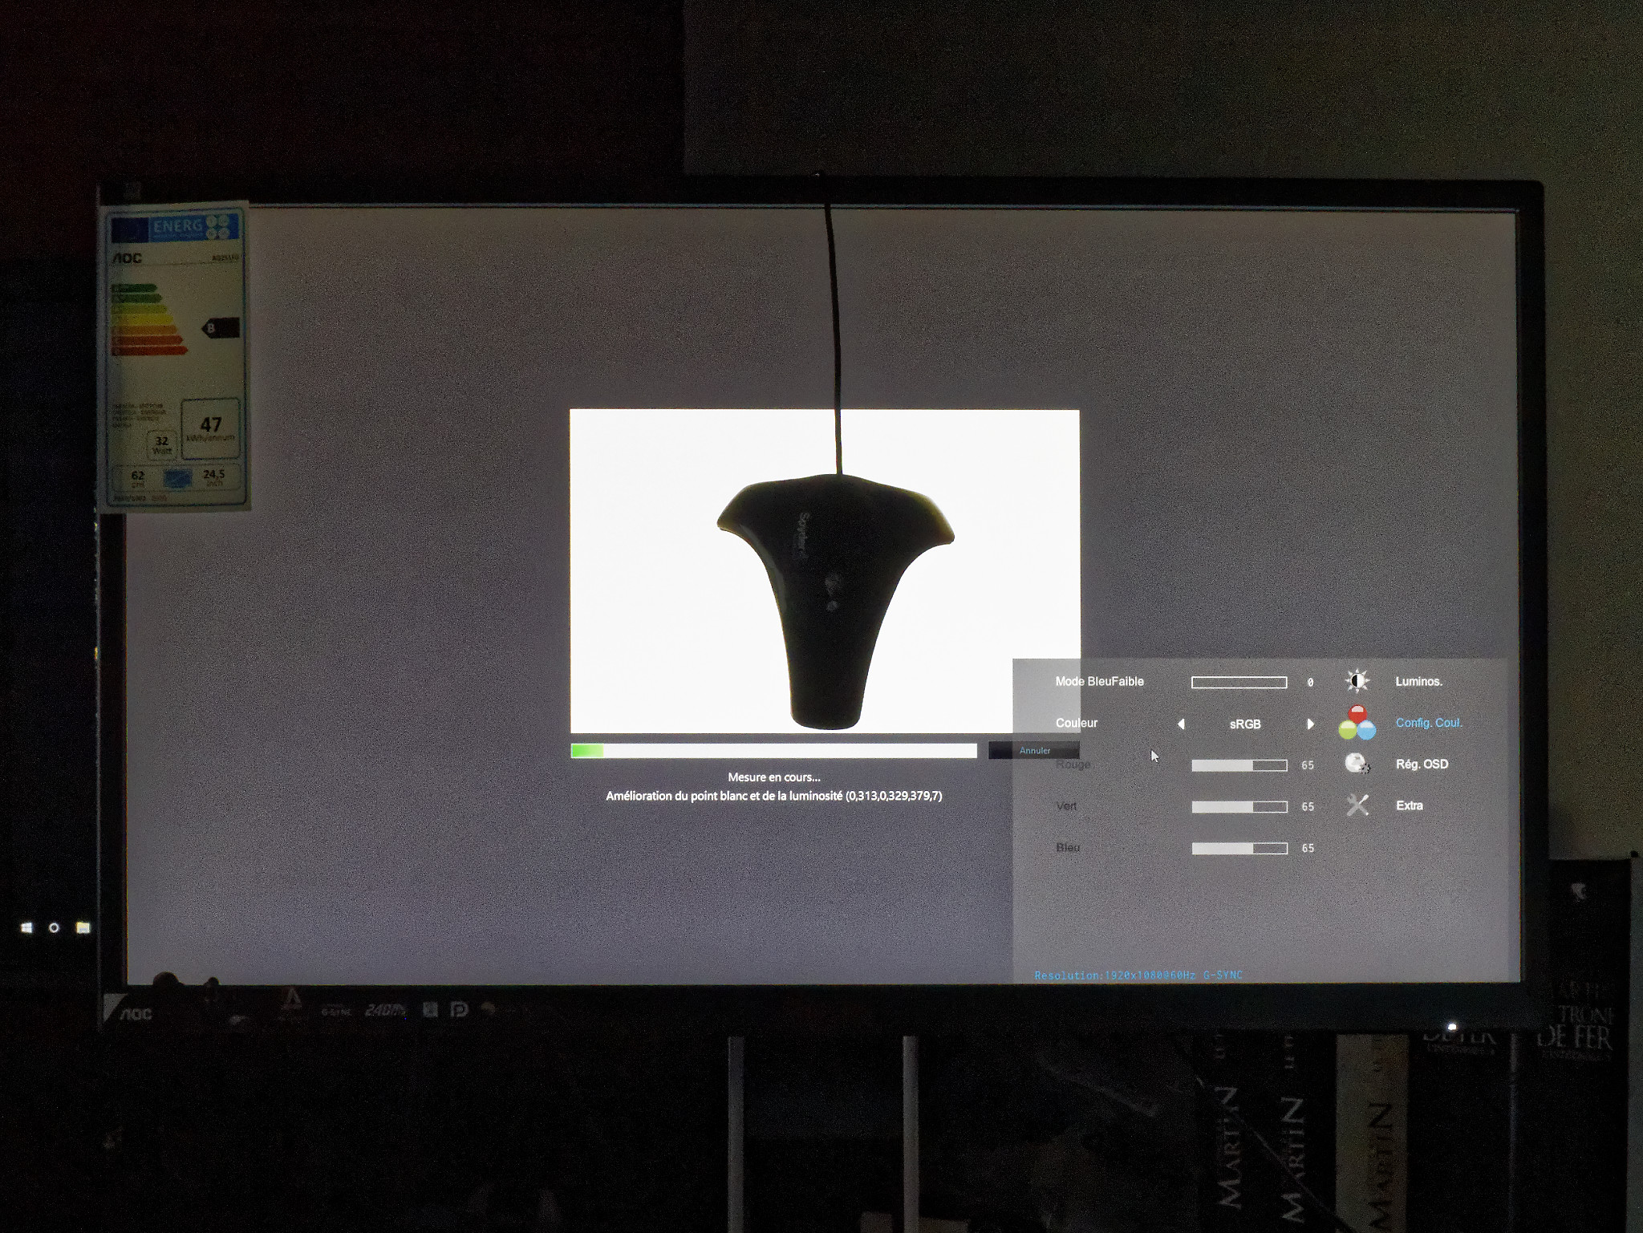
Task: Select the sRGB color mode value
Action: 1246,724
